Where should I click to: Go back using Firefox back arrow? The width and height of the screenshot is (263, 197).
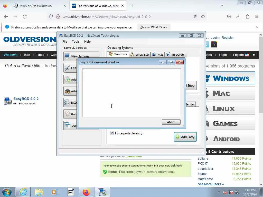pyautogui.click(x=6, y=17)
